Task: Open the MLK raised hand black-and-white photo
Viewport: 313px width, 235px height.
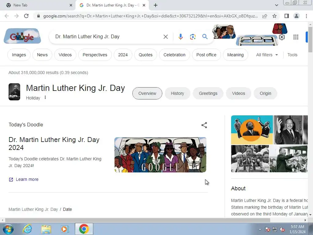Action: [288, 130]
